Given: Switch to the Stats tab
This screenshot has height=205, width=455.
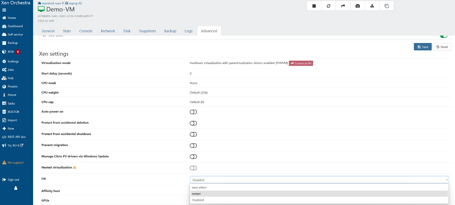Looking at the screenshot, I should click(x=67, y=31).
